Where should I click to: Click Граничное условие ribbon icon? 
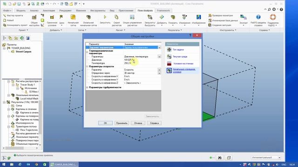[x=52, y=20]
